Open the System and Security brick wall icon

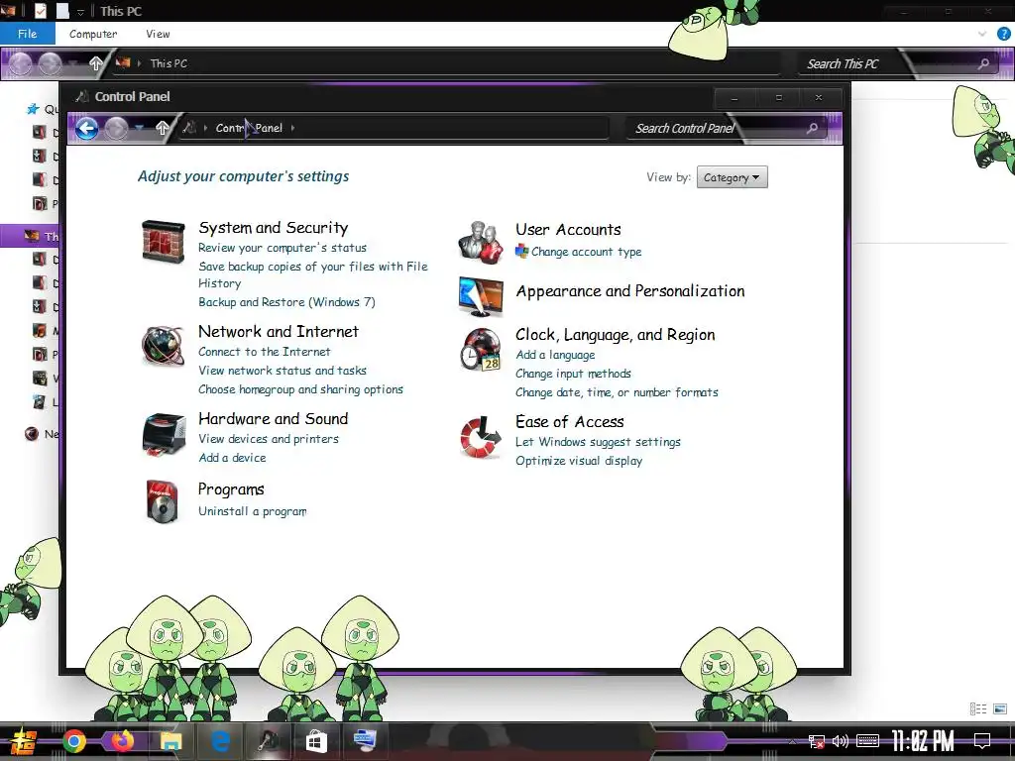pos(164,242)
